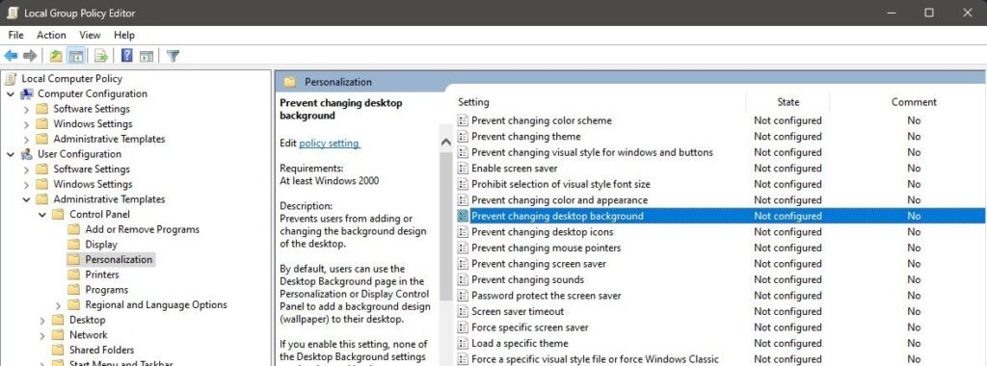The width and height of the screenshot is (987, 366).
Task: Select Add or Remove Programs tree item
Action: pyautogui.click(x=143, y=229)
